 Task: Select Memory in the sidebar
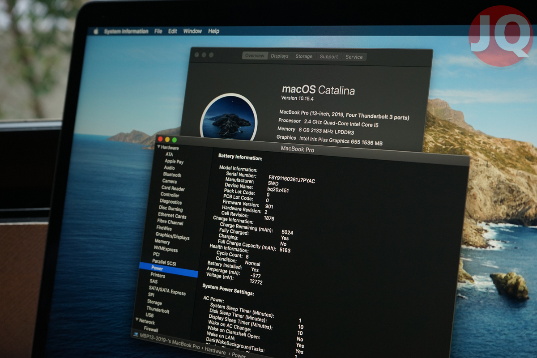(x=162, y=242)
